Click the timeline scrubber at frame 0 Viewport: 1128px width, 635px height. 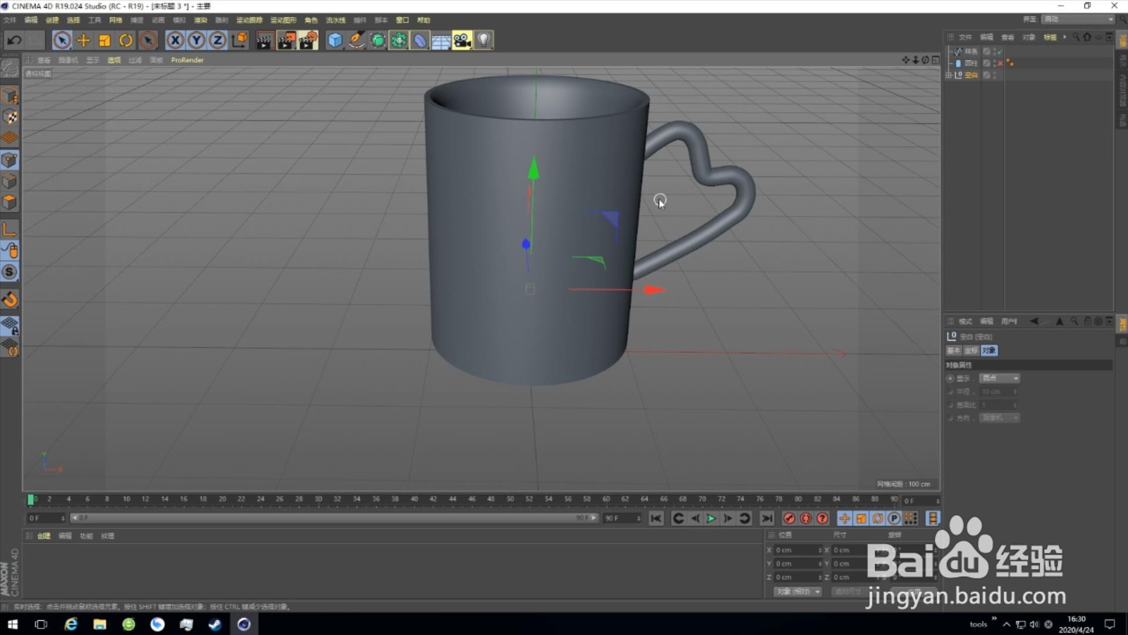point(32,500)
